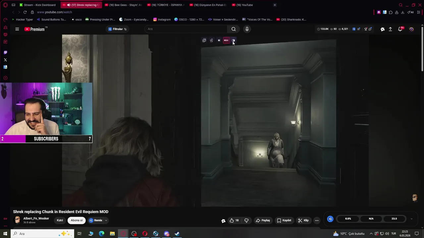The height and width of the screenshot is (238, 424).
Task: Click the IQ badge in stats panel
Action: click(x=330, y=219)
